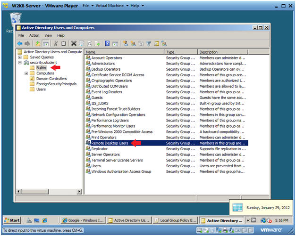Image resolution: width=296 pixels, height=236 pixels.
Task: Select the Backup Operators group
Action: [x=167, y=69]
